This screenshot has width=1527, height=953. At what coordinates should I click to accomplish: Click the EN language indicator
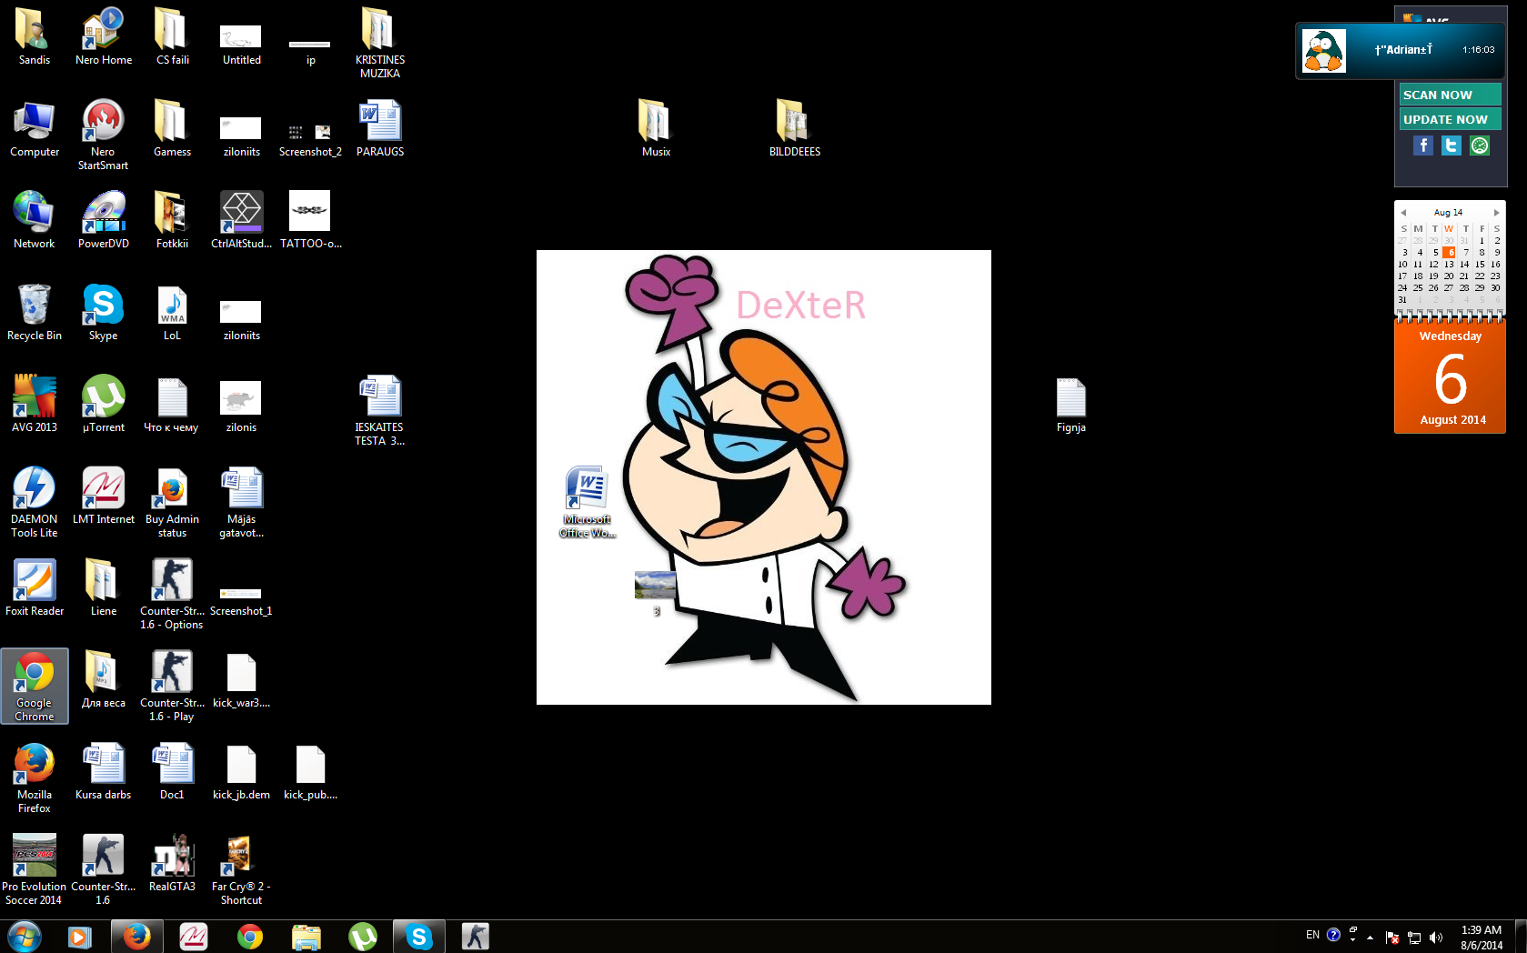(x=1312, y=935)
